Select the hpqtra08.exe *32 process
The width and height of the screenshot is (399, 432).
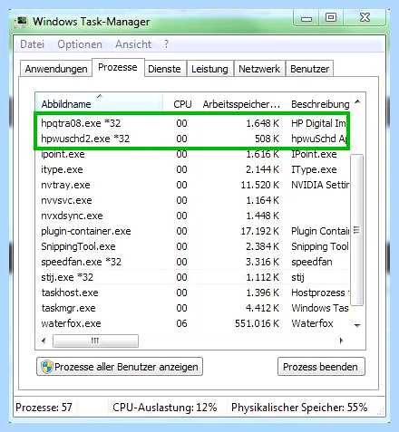click(x=192, y=123)
